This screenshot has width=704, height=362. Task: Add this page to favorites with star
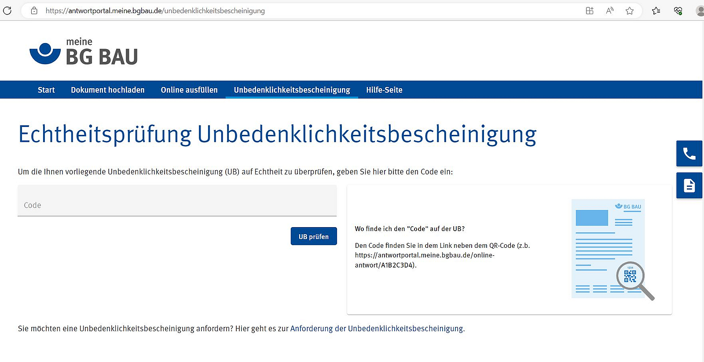[x=630, y=11]
